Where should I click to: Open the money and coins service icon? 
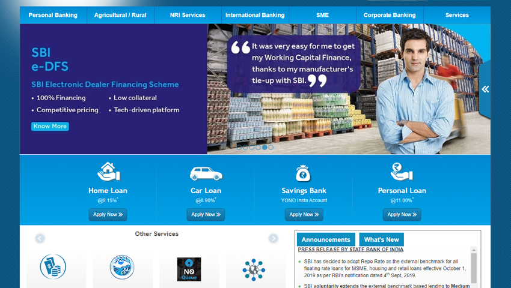[x=53, y=267]
